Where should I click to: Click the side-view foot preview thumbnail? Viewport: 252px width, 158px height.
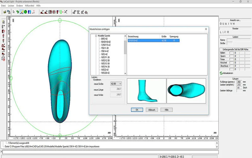(x=146, y=91)
